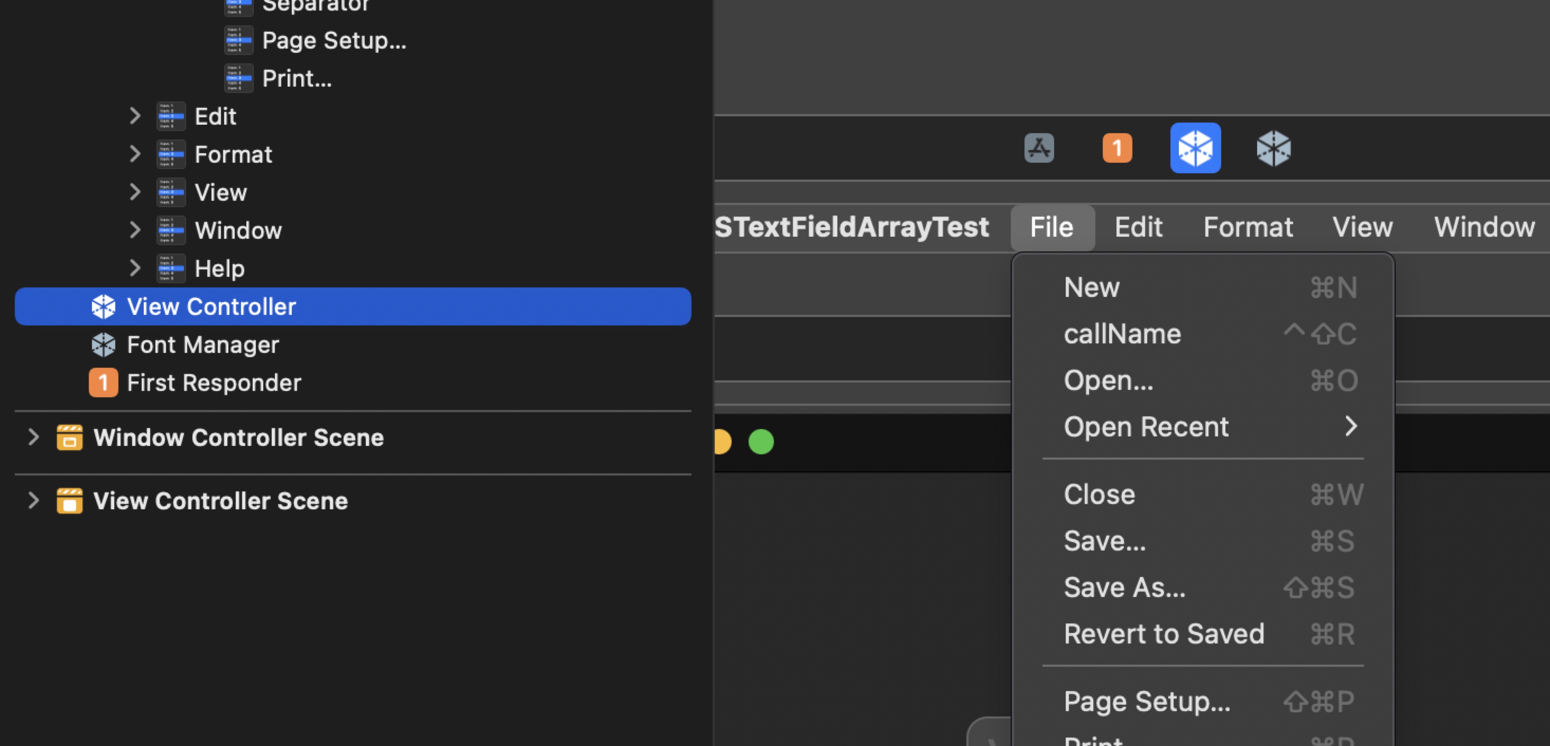The image size is (1550, 746).
Task: Expand the Edit item in the document outline
Action: click(135, 115)
